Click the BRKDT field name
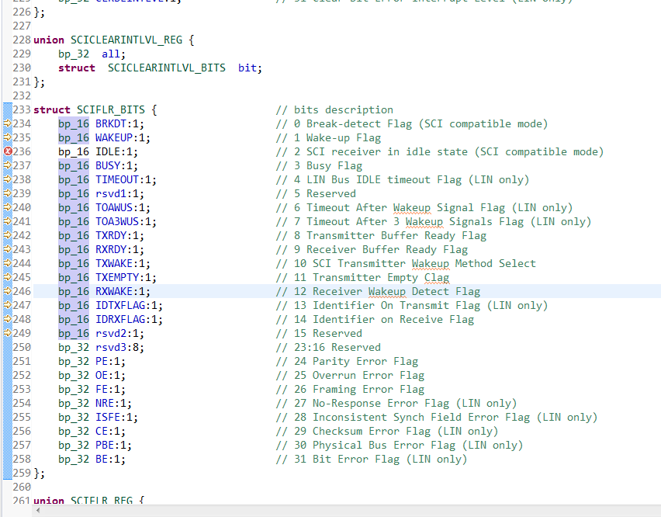The image size is (661, 517). 111,123
